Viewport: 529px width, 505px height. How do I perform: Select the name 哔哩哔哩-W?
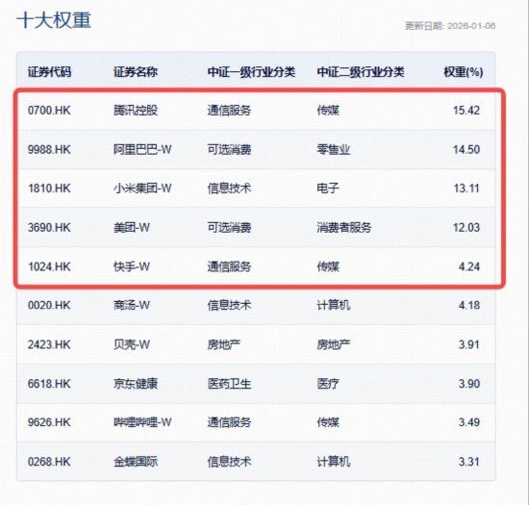pyautogui.click(x=142, y=422)
